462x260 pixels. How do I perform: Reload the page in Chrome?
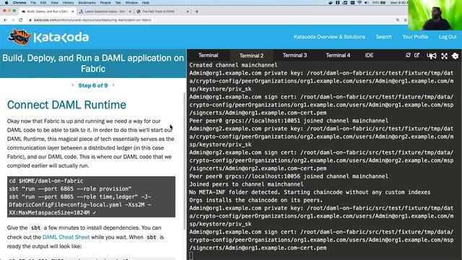coord(21,20)
